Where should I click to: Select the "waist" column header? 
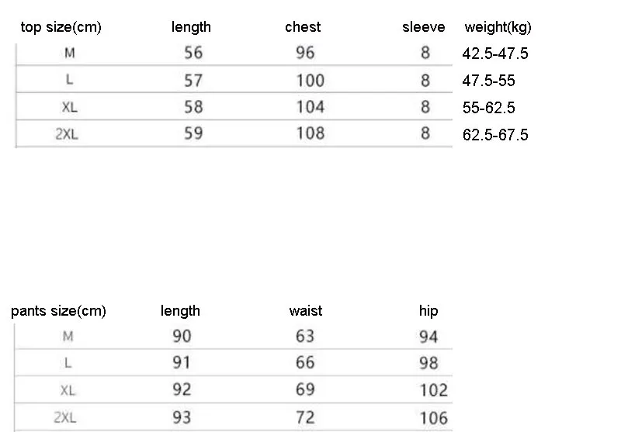coord(305,311)
